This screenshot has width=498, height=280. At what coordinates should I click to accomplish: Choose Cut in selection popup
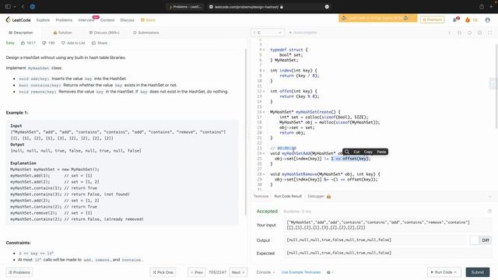(356, 152)
